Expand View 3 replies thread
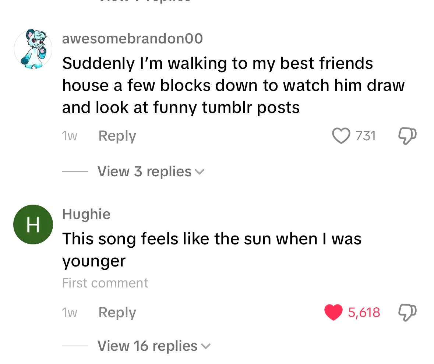 [x=144, y=172]
